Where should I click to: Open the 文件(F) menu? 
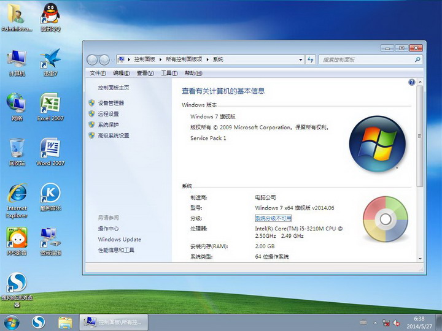(x=98, y=73)
